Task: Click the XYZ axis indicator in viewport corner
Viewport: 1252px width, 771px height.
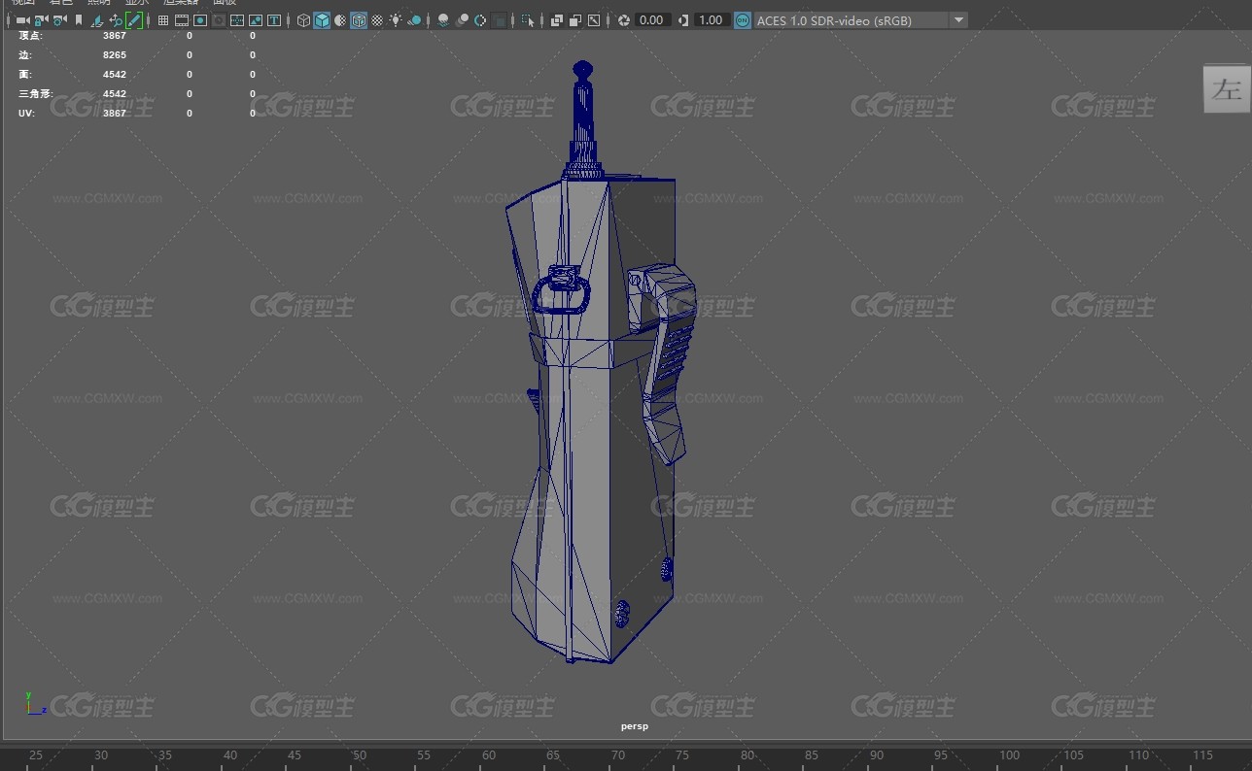Action: (x=35, y=704)
